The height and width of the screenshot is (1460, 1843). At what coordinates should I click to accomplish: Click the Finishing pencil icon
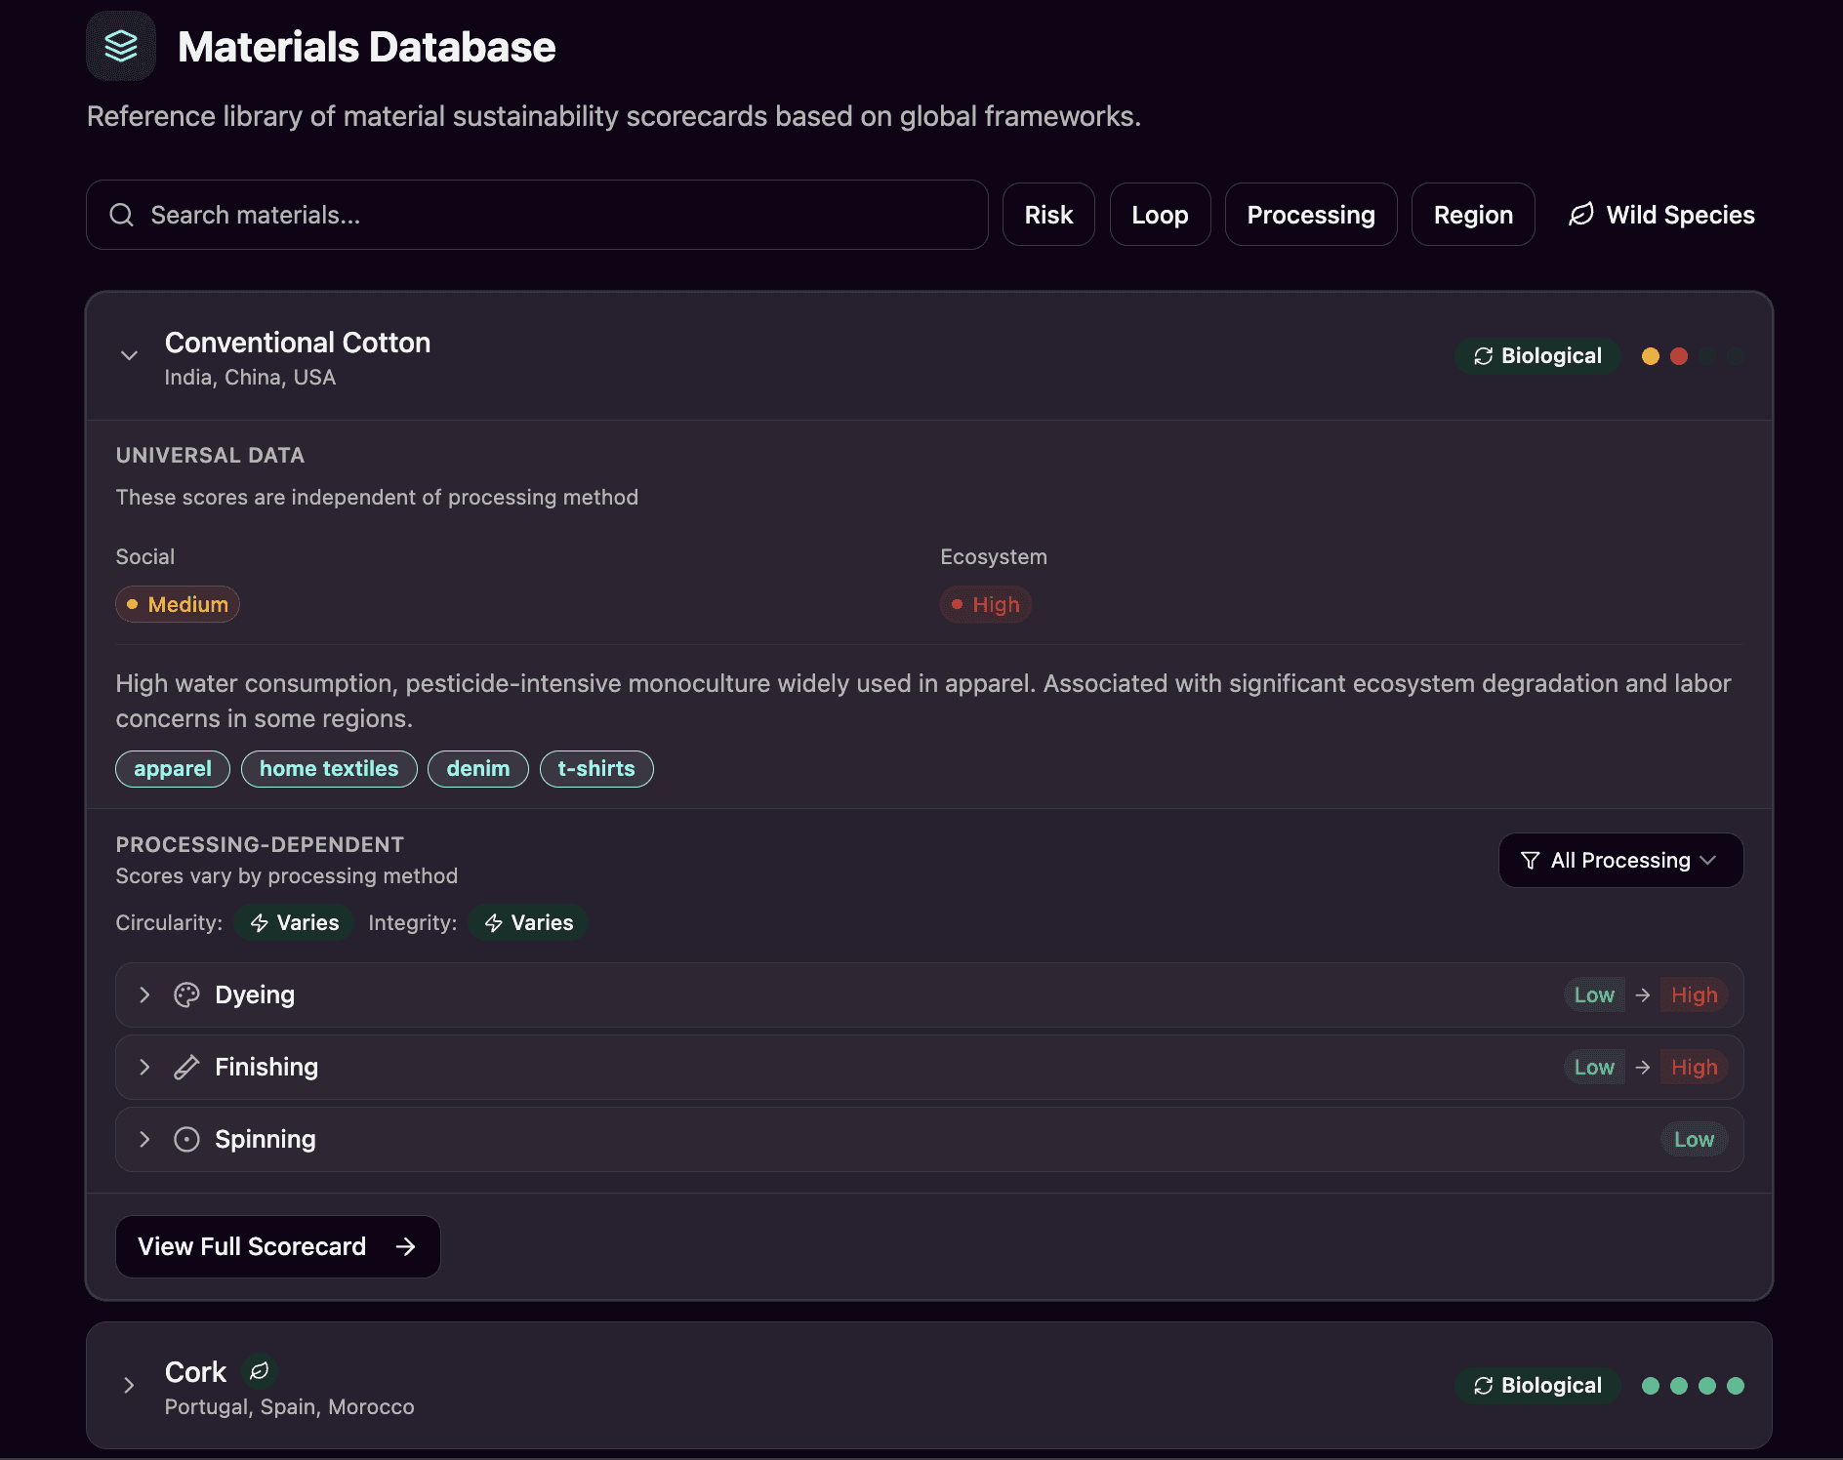click(186, 1067)
